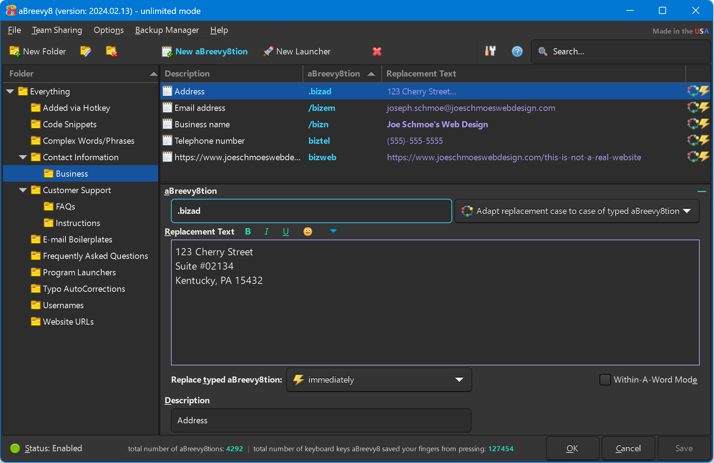Open the Team Sharing menu
The image size is (714, 463).
[56, 30]
